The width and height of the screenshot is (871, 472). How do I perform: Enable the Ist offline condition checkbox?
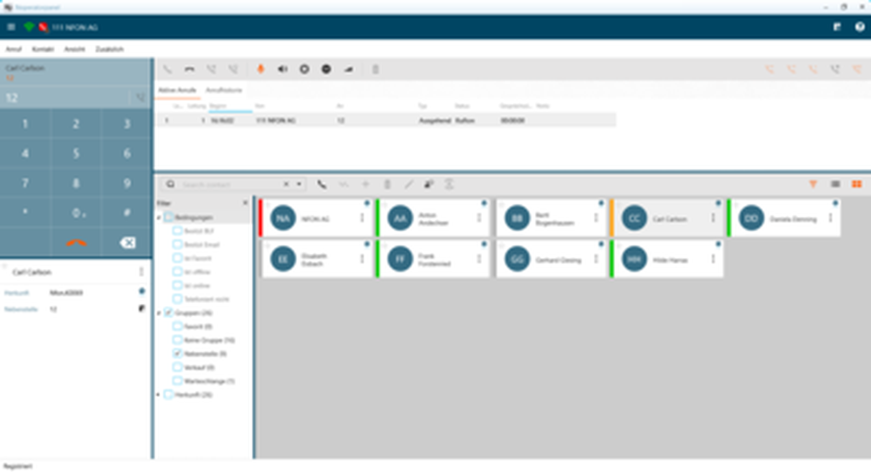tap(177, 271)
